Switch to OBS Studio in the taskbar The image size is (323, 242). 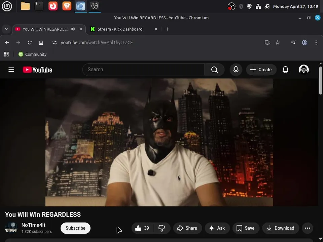click(x=95, y=6)
